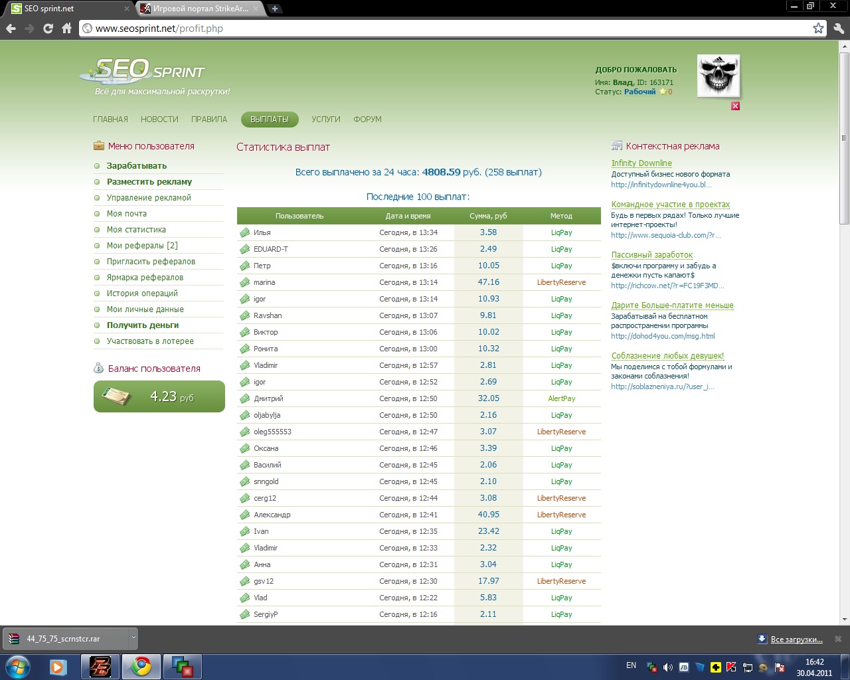Open the НОВОСТИ menu item
Screen dimensions: 850x680
pos(159,120)
